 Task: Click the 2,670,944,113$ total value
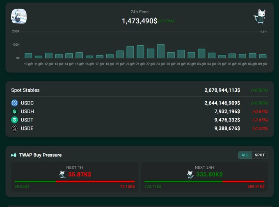tap(222, 90)
